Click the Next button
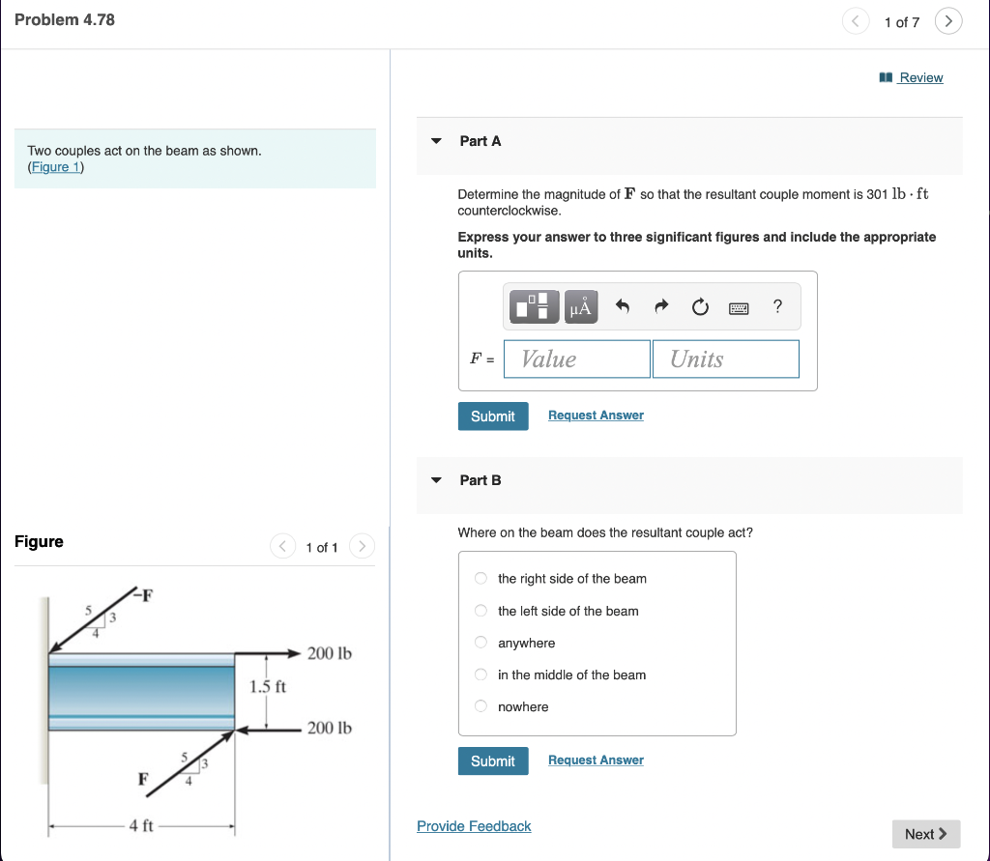Image resolution: width=990 pixels, height=861 pixels. [924, 833]
